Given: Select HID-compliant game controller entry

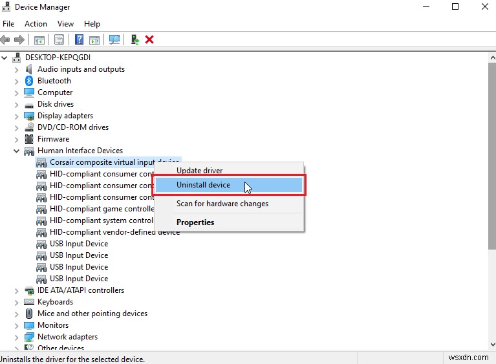Looking at the screenshot, I should pyautogui.click(x=95, y=209).
